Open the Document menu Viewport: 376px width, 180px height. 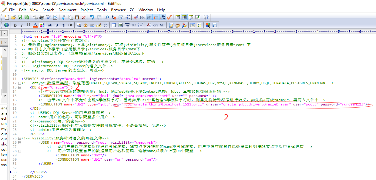[x=68, y=10]
